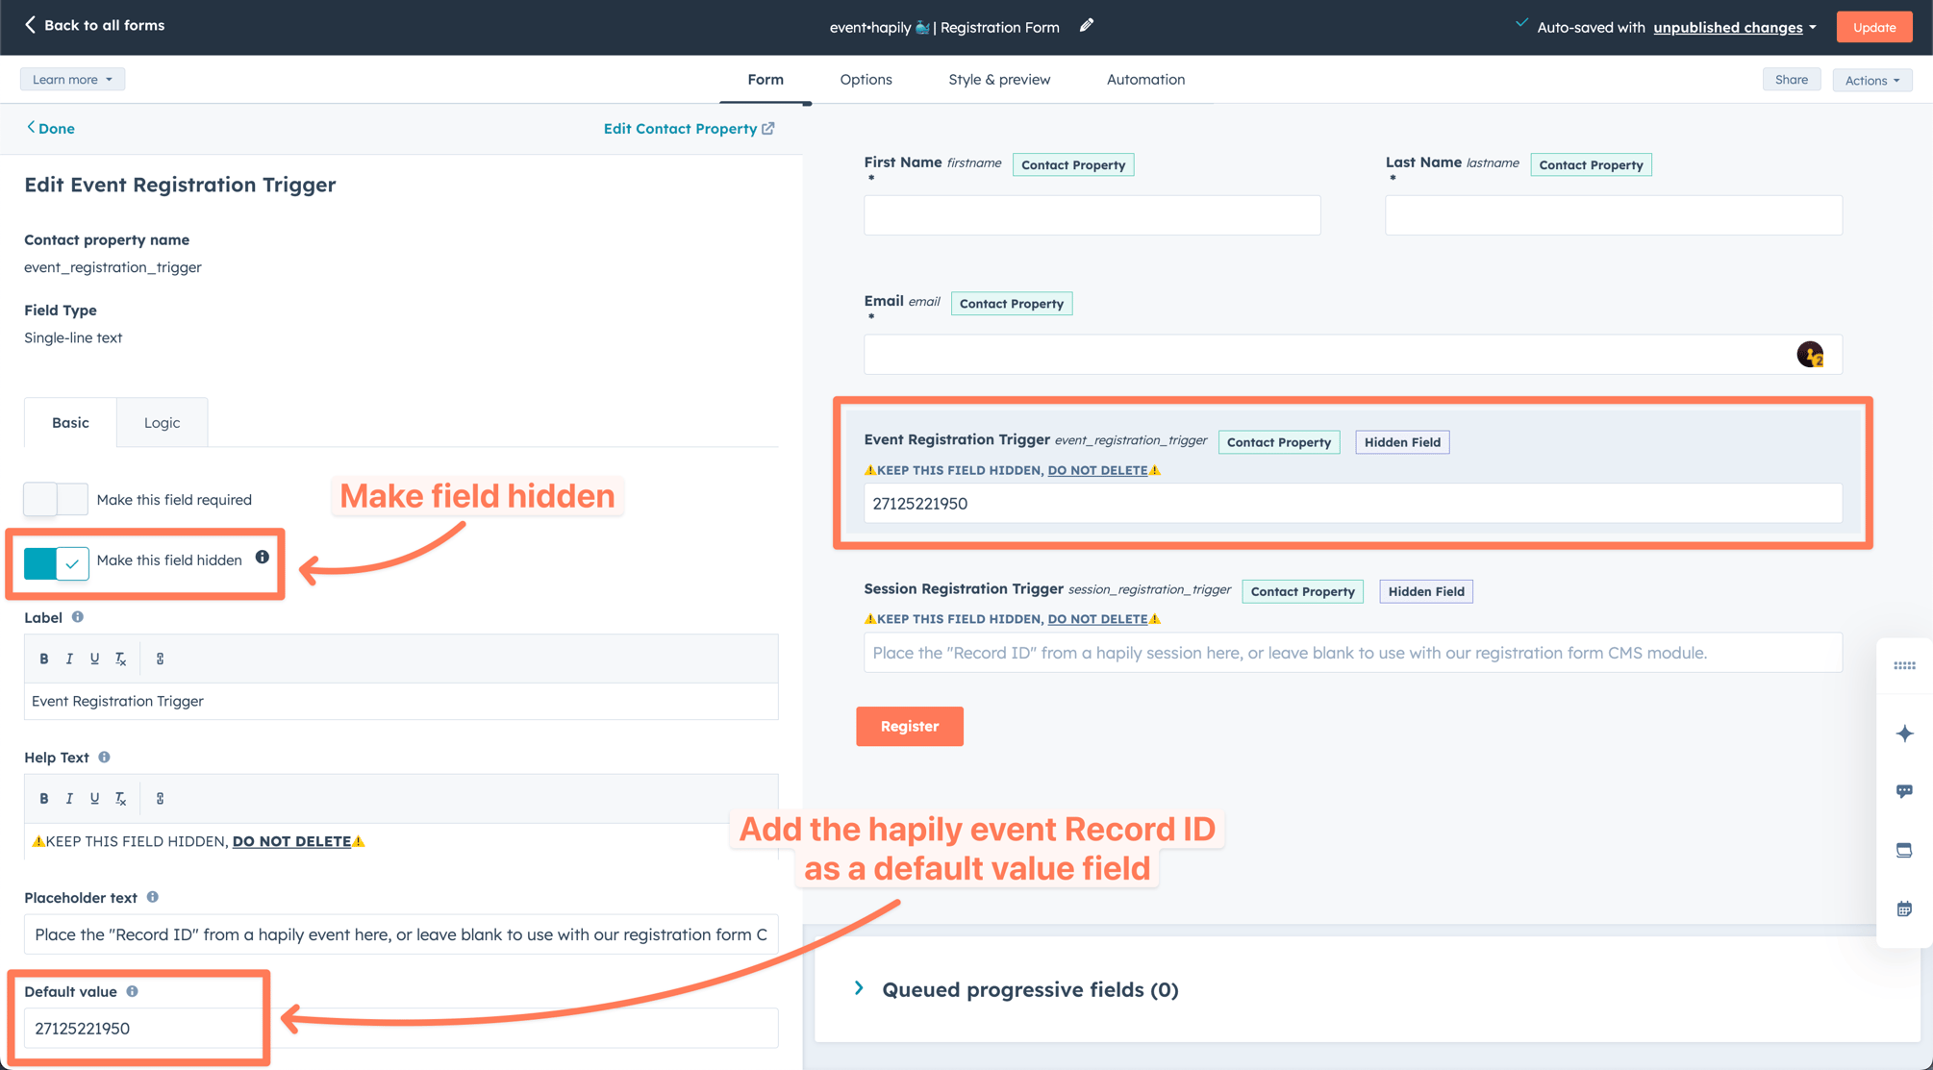The height and width of the screenshot is (1070, 1933).
Task: Switch to Style & preview tab
Action: tap(999, 80)
